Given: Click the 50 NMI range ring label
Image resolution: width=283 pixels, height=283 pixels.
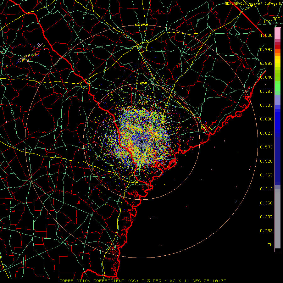Looking at the screenshot, I should pyautogui.click(x=141, y=83).
